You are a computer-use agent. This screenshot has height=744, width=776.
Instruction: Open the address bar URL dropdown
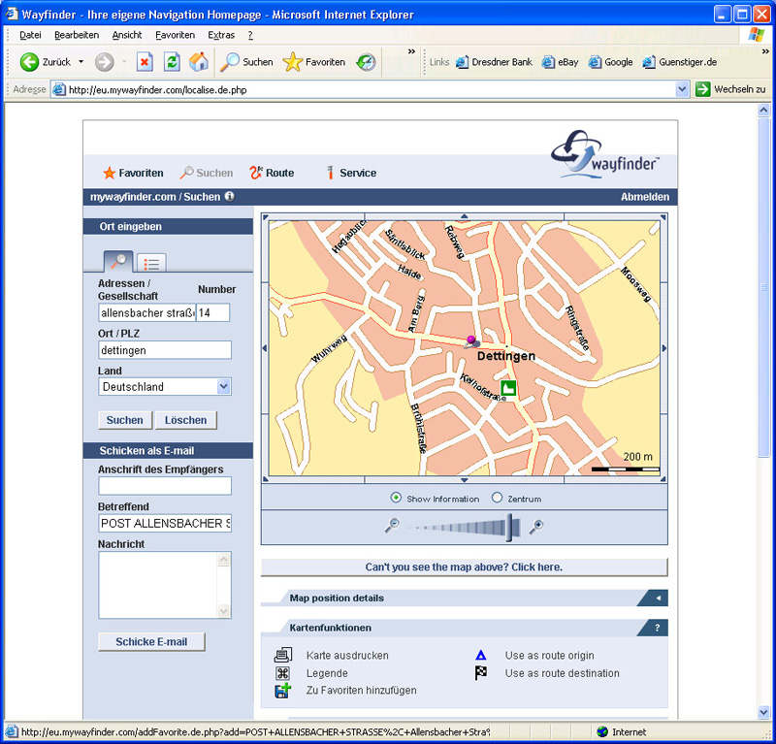pyautogui.click(x=682, y=89)
